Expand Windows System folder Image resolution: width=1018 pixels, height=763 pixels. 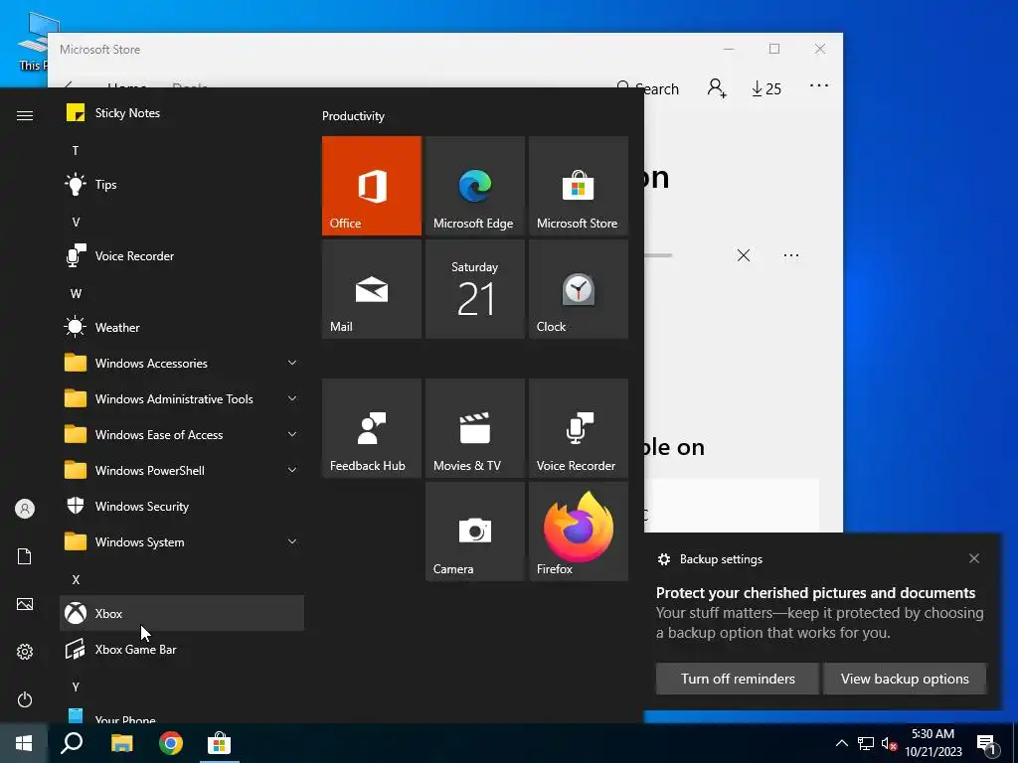(x=182, y=541)
